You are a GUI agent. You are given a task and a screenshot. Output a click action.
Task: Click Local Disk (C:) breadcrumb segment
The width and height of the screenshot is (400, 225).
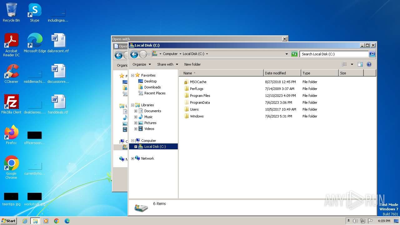point(193,54)
